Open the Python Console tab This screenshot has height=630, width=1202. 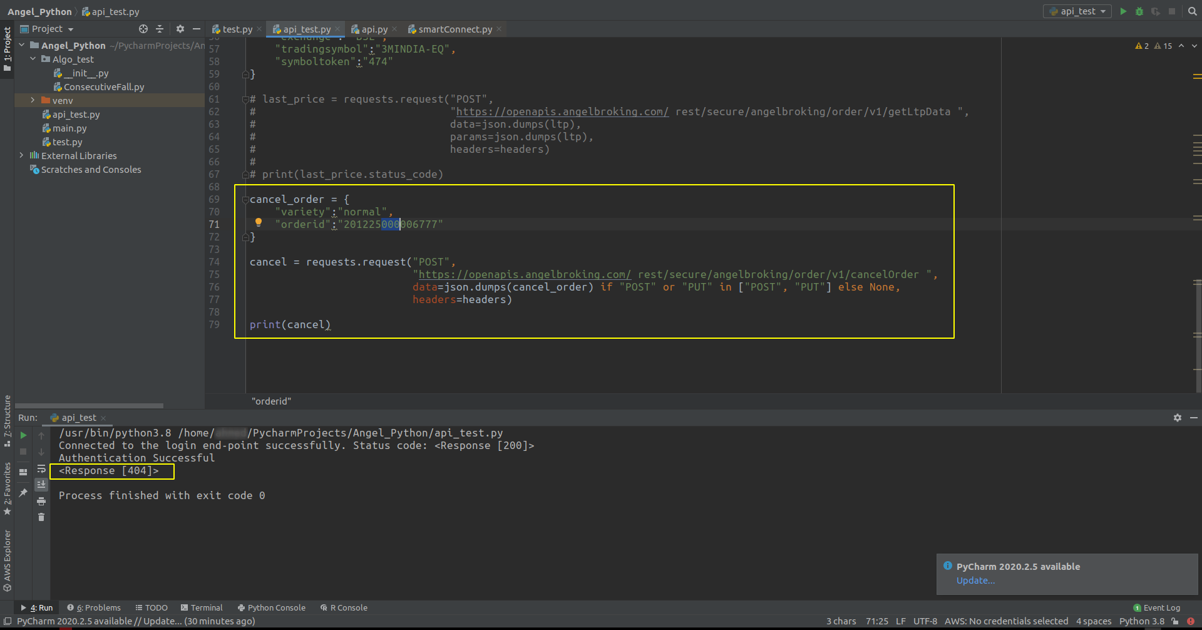point(272,607)
